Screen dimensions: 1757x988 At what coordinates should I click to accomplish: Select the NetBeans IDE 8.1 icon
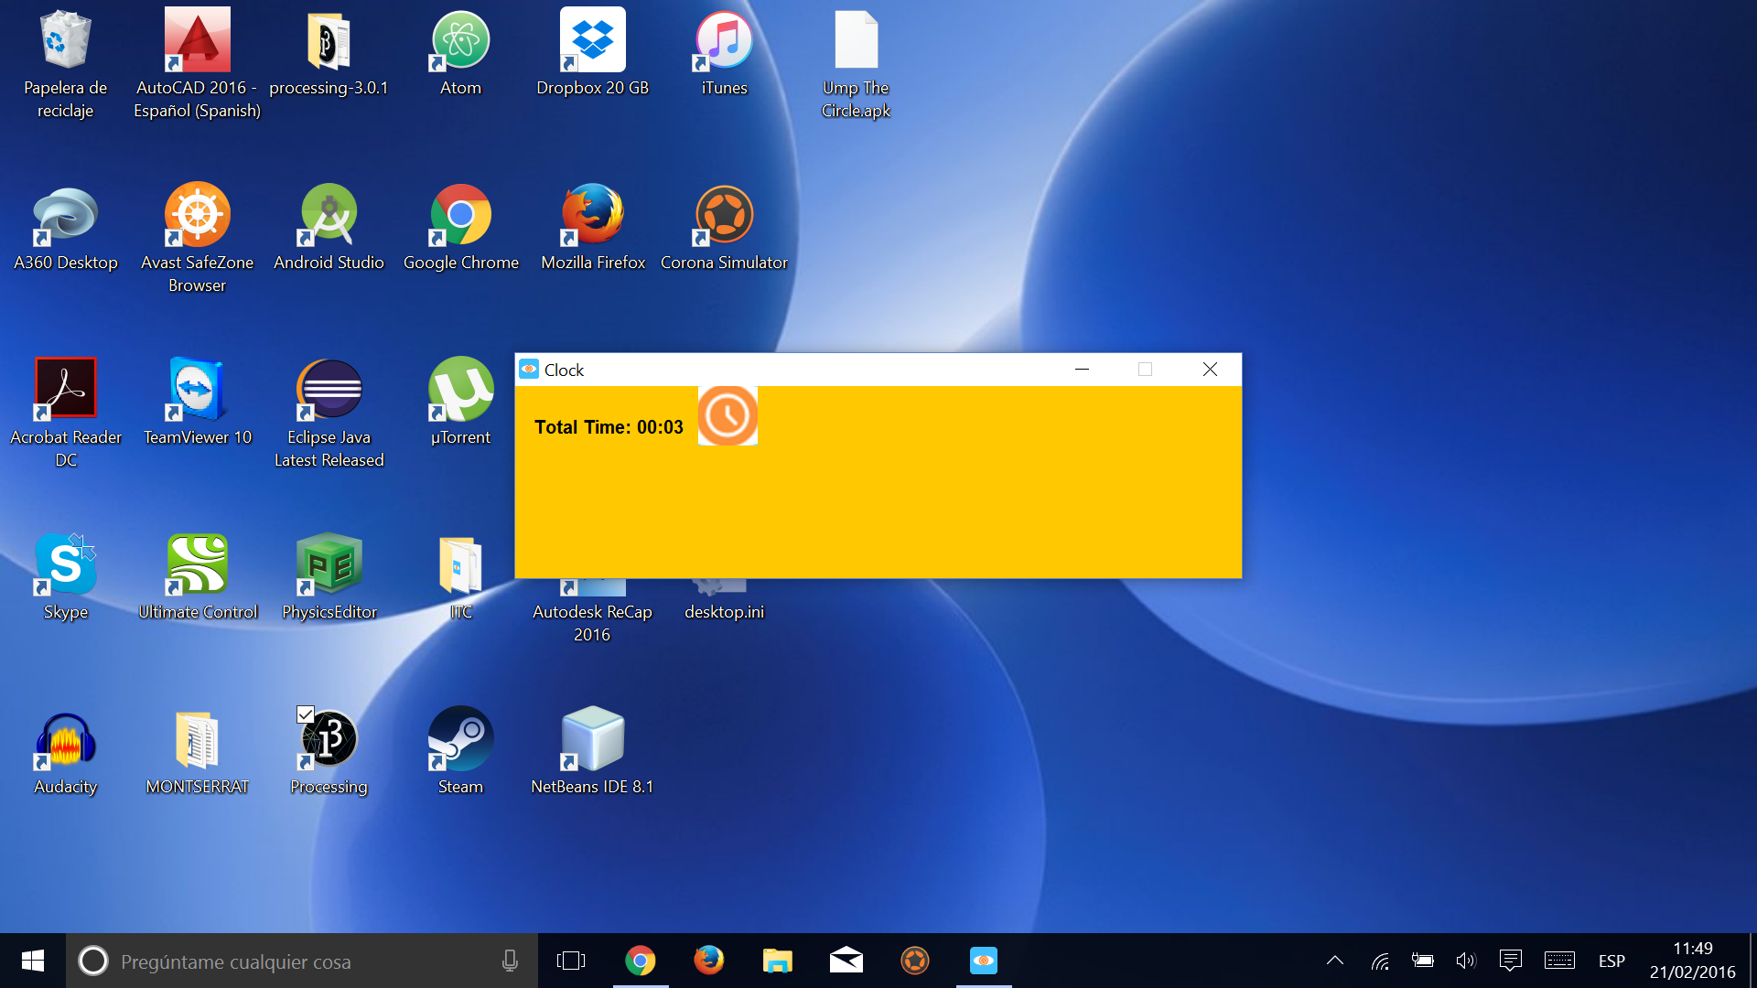(x=592, y=740)
